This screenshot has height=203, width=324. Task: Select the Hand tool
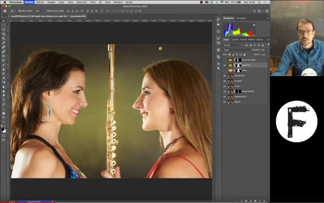3,113
